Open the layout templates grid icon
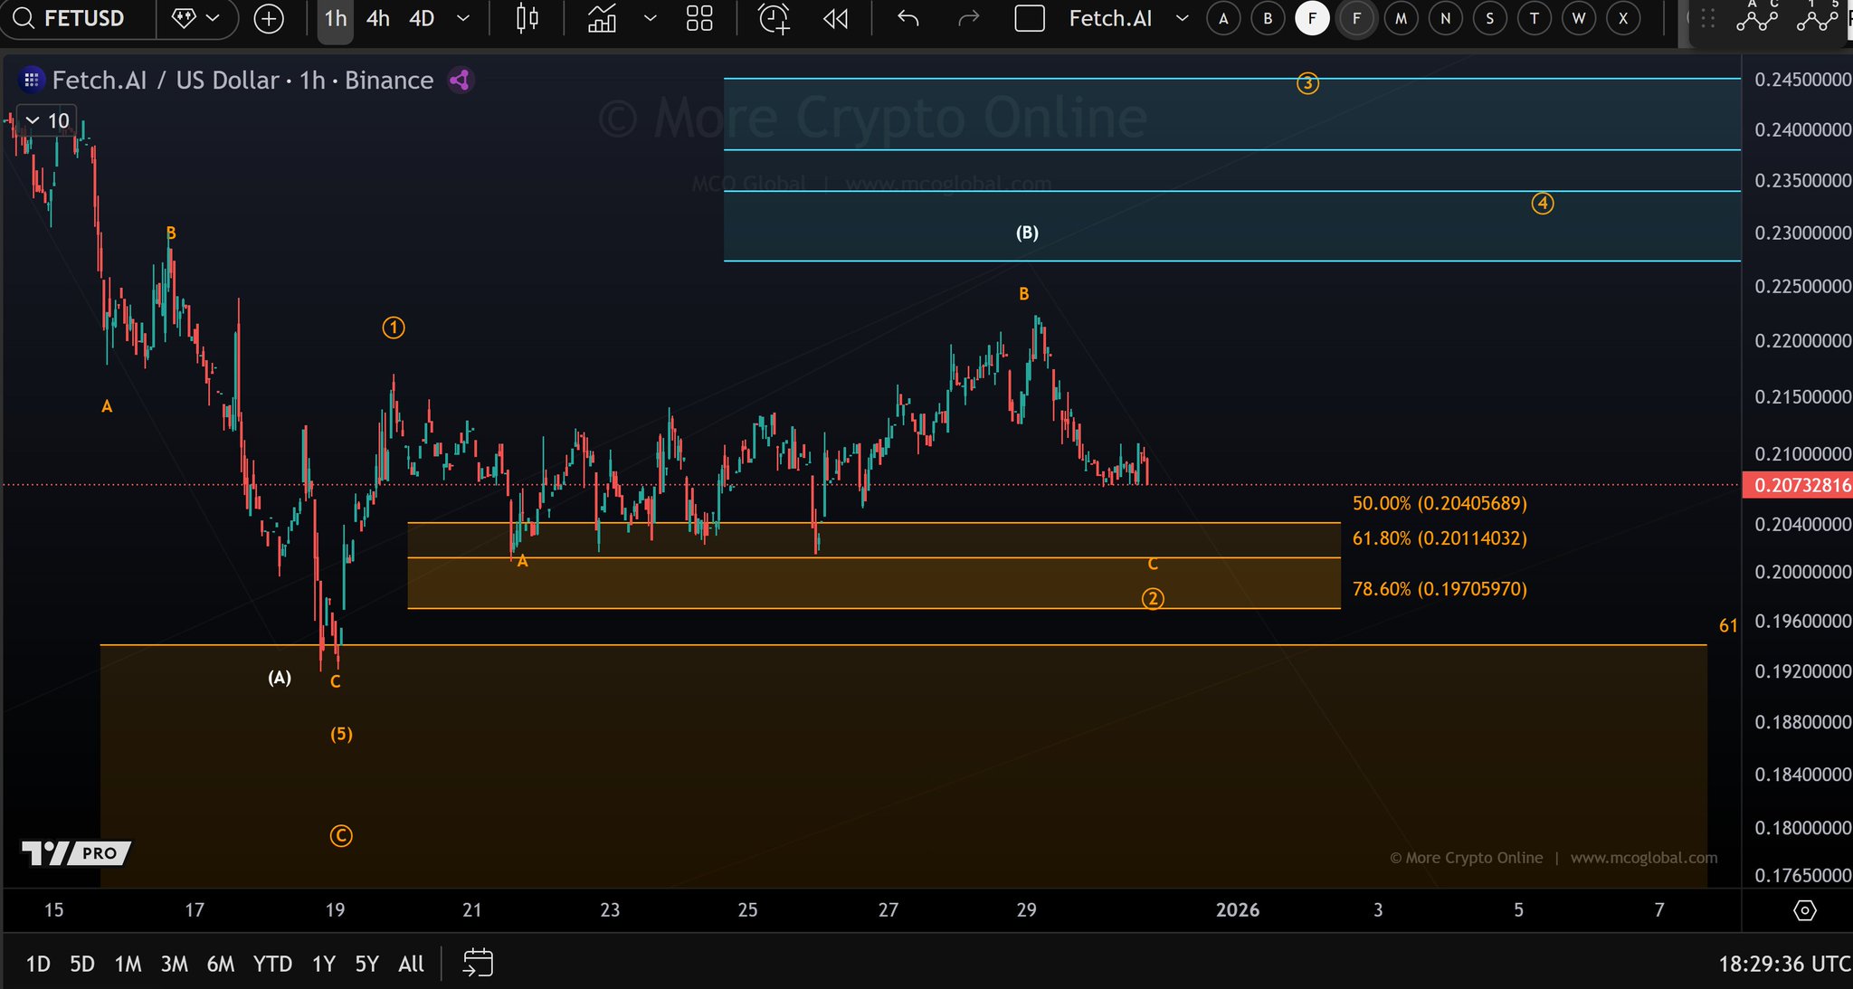The image size is (1853, 989). pos(699,18)
